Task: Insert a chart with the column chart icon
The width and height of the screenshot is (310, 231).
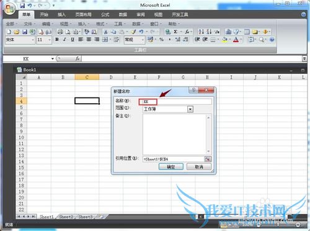Action: click(228, 32)
